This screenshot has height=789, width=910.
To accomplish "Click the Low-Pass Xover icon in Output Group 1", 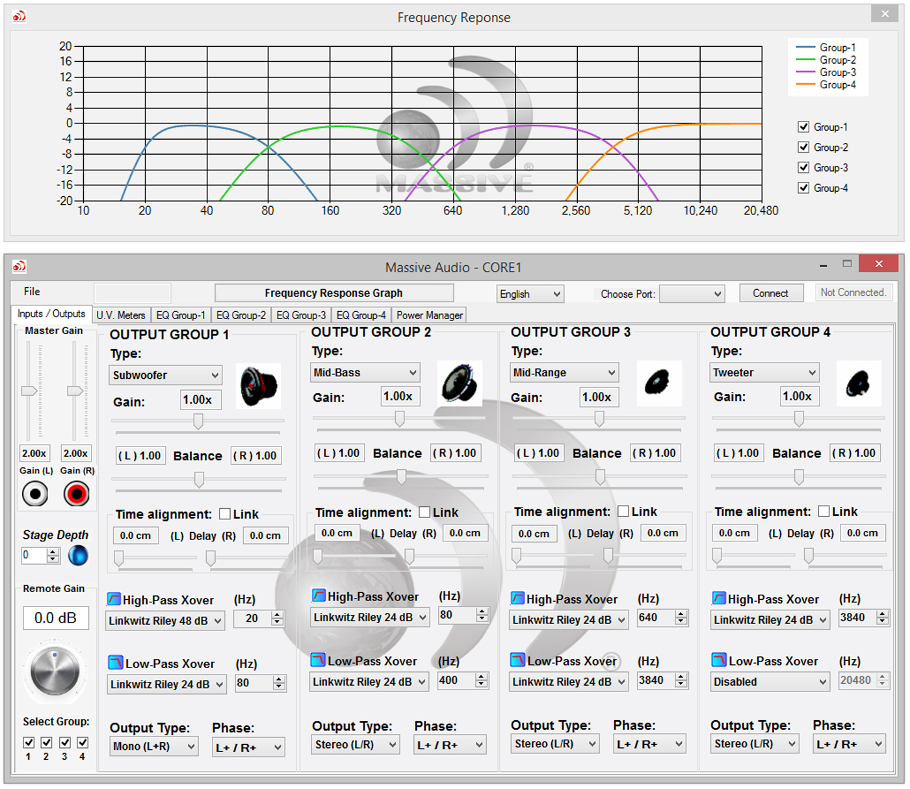I will [115, 663].
